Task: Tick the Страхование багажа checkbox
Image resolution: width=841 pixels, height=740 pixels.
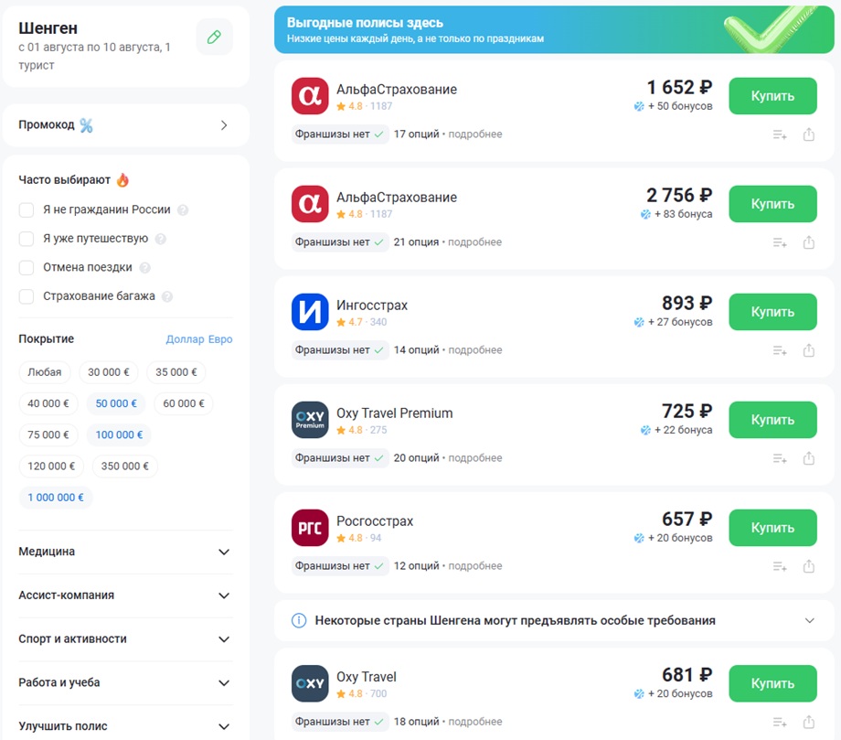Action: pos(27,296)
